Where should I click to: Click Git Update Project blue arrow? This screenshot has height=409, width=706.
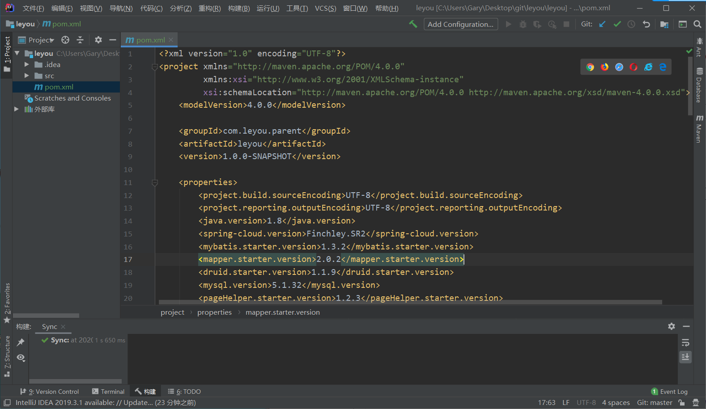click(x=602, y=24)
